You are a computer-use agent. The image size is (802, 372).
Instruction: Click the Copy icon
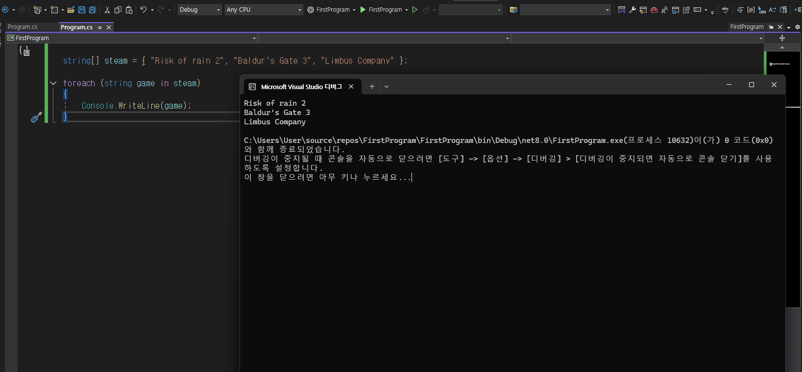118,10
